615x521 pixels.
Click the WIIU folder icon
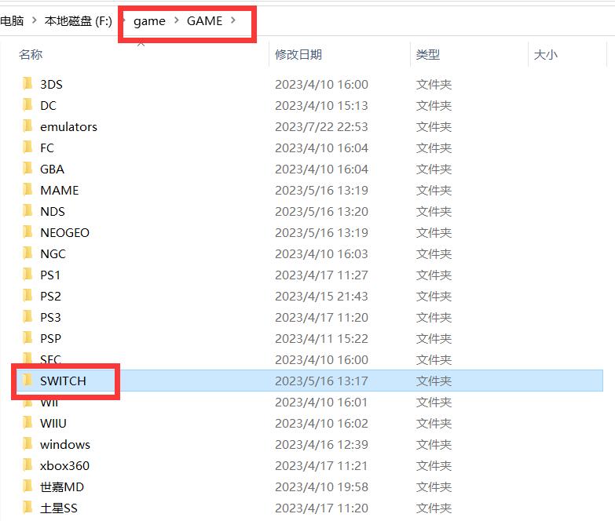pyautogui.click(x=27, y=422)
